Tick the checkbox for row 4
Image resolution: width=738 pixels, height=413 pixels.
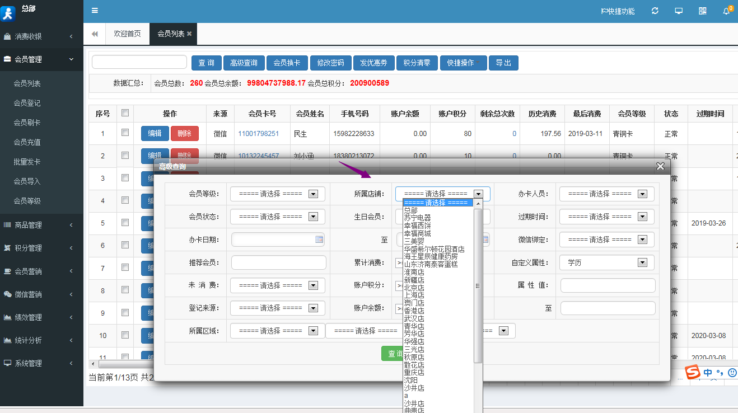125,200
